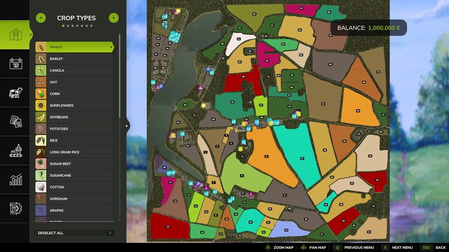Open the settings sliders gear icon
The image size is (449, 252).
[16, 208]
